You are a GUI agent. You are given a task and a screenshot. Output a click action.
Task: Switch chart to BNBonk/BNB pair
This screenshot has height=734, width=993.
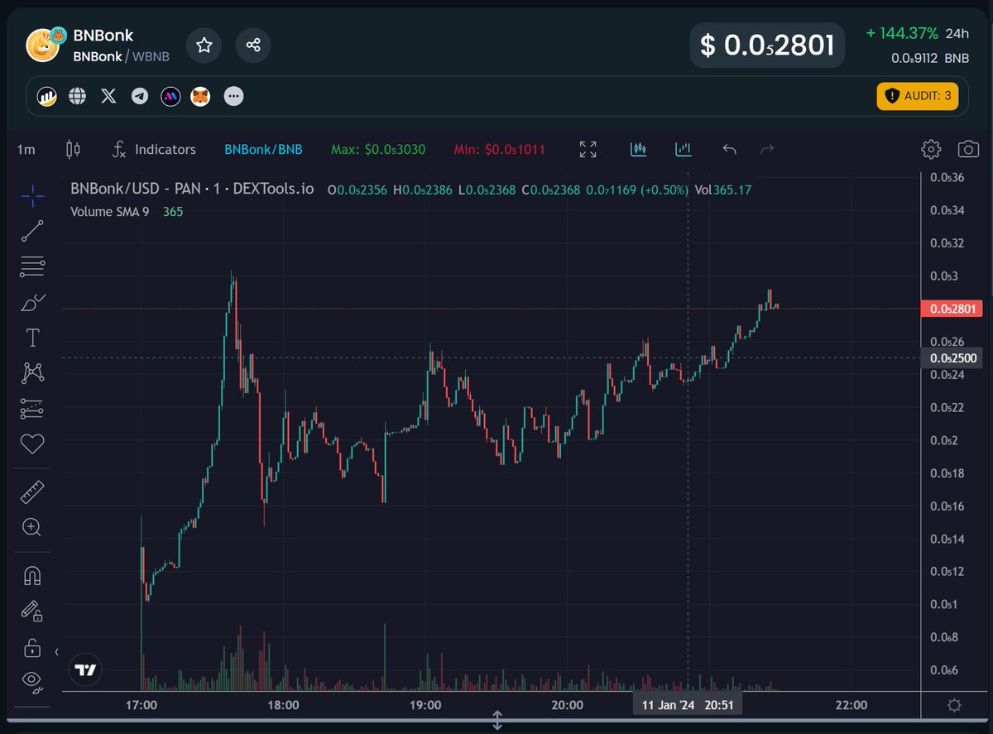263,150
